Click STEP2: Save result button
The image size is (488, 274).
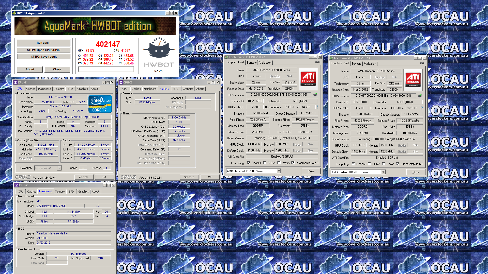pos(44,57)
